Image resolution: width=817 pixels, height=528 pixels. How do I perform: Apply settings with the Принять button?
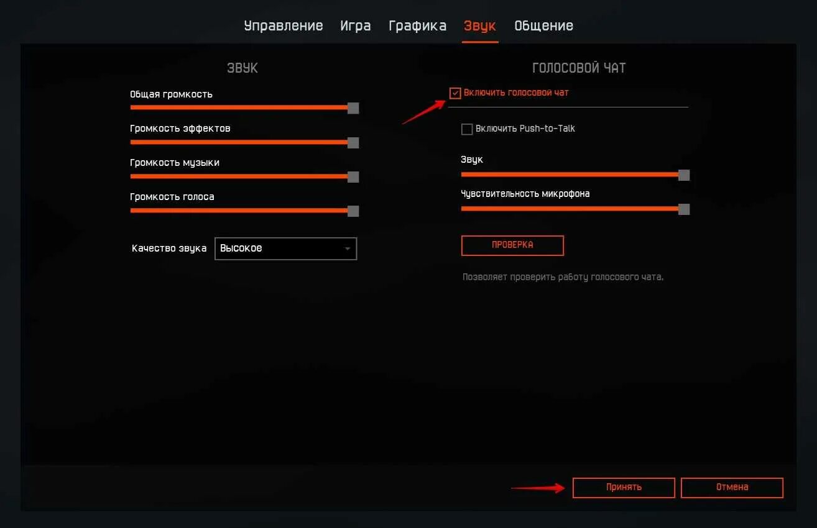point(624,487)
